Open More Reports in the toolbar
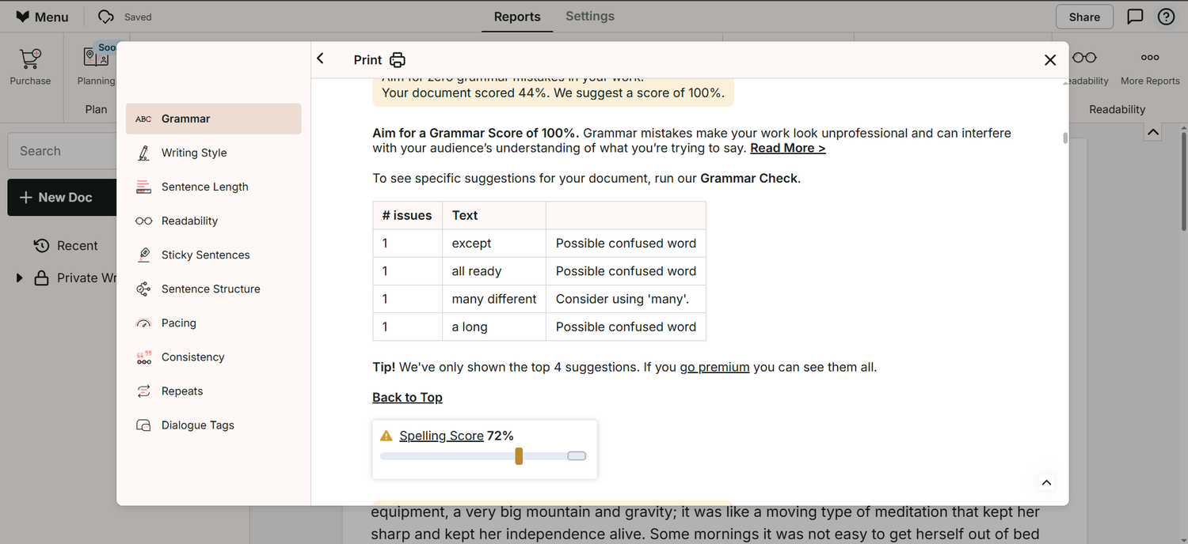 pyautogui.click(x=1150, y=67)
